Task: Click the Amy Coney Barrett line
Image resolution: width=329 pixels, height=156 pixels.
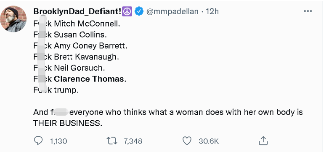Action: click(x=80, y=46)
